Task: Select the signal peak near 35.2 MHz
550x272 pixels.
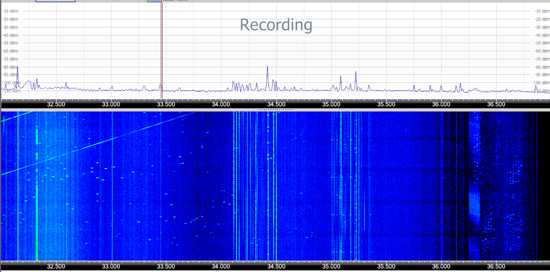Action: click(356, 73)
